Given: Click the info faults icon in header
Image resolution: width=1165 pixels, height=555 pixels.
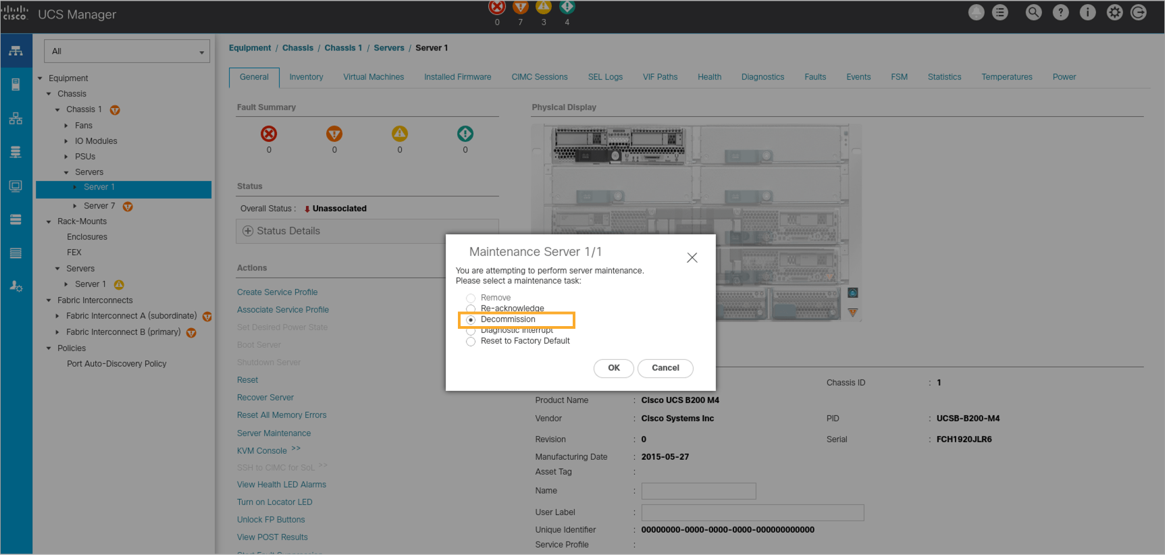Looking at the screenshot, I should click(567, 7).
